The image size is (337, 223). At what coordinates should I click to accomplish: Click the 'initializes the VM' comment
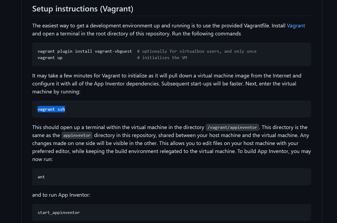(x=163, y=58)
